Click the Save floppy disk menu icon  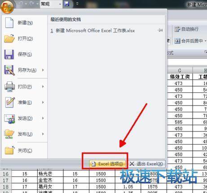coord(9,54)
